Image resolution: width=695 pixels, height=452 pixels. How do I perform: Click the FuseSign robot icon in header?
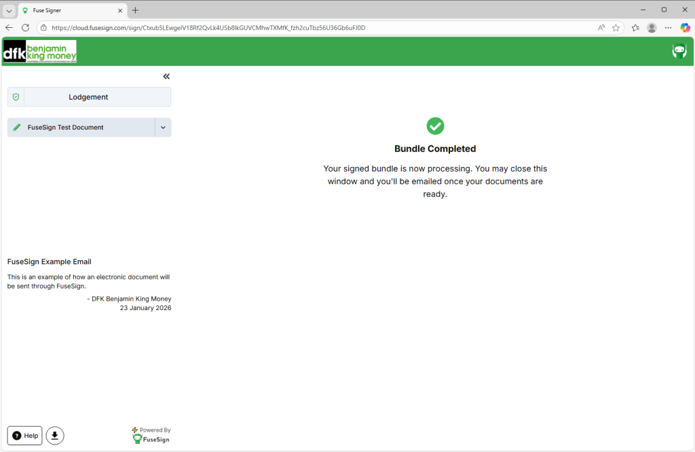pyautogui.click(x=679, y=52)
